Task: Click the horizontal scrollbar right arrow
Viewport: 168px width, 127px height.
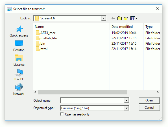Action: point(158,92)
